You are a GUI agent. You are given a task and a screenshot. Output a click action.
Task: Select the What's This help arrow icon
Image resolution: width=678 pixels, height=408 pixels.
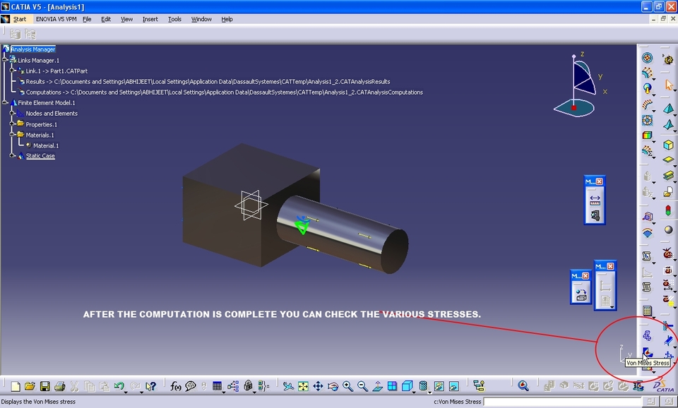coord(150,385)
